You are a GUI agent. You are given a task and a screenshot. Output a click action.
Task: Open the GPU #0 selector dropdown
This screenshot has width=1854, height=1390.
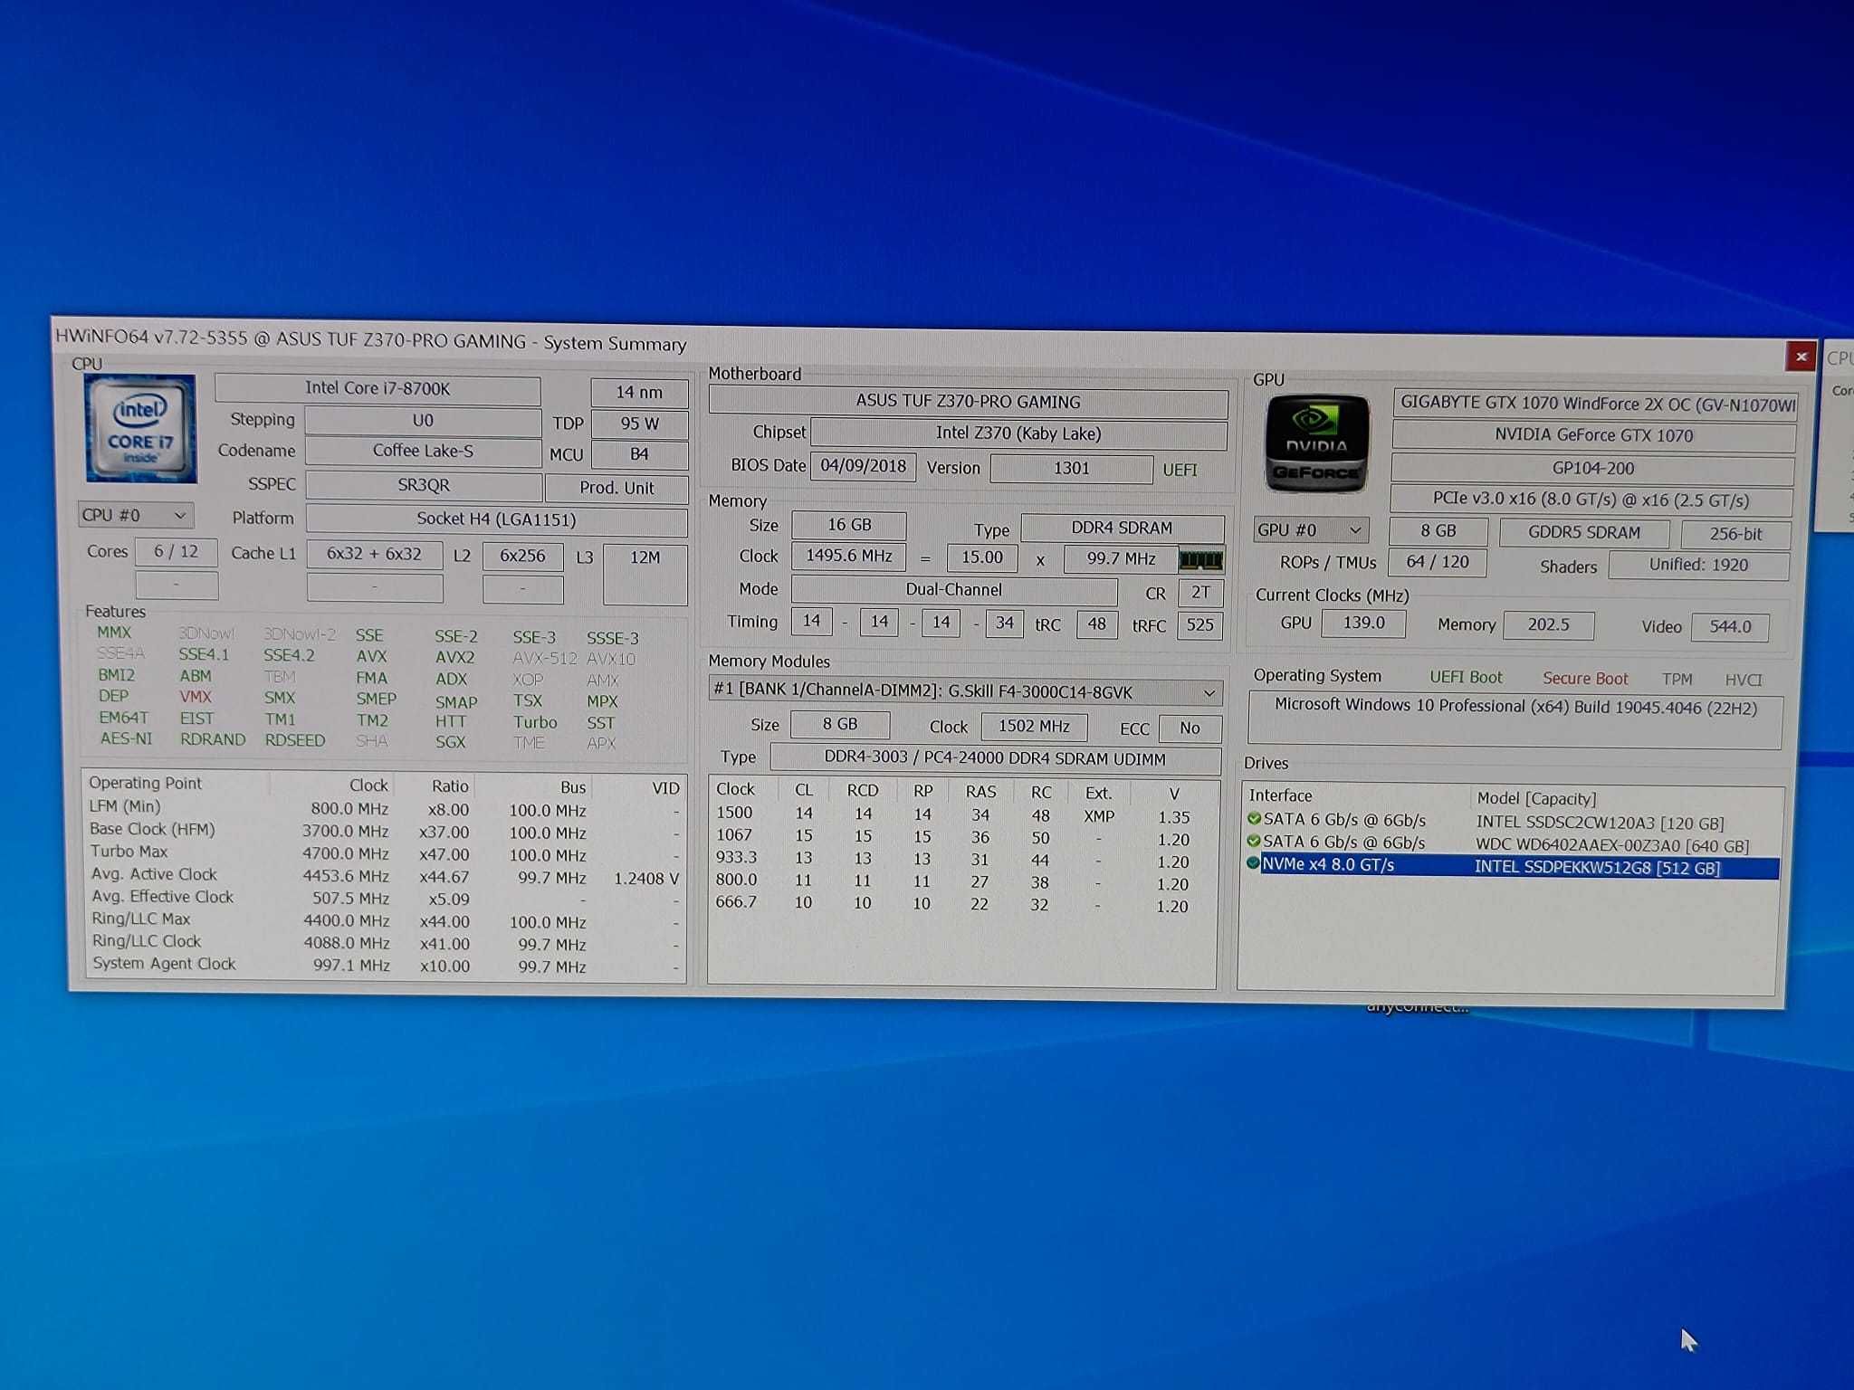point(1310,530)
